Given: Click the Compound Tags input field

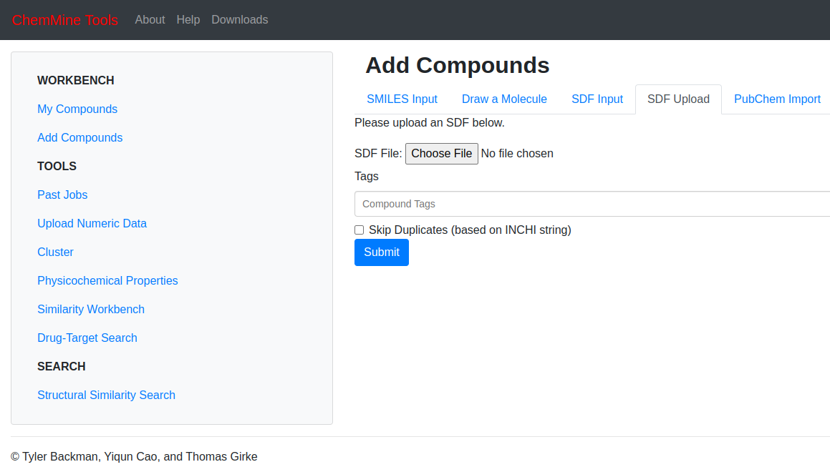Looking at the screenshot, I should (x=592, y=204).
